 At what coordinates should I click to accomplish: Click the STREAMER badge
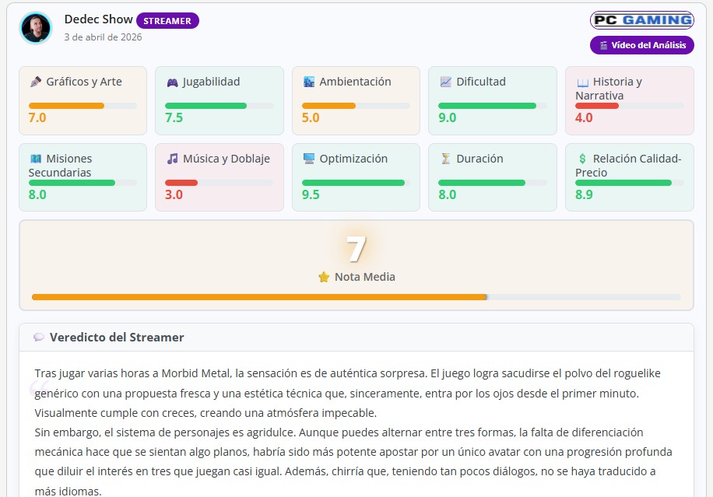167,21
